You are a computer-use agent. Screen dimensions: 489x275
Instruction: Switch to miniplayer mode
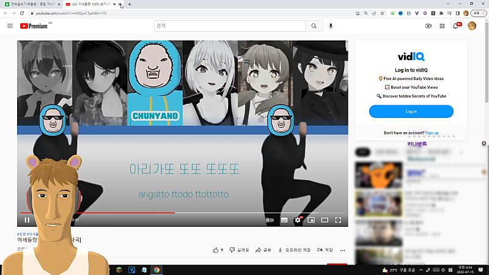[x=311, y=220]
